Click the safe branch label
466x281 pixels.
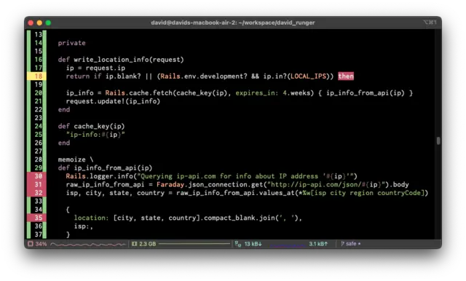(x=351, y=244)
